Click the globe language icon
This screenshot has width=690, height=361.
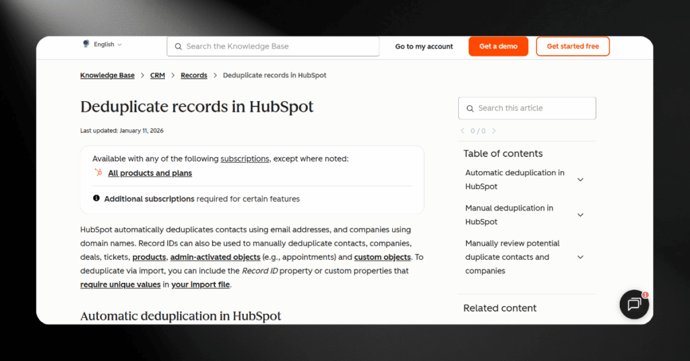[86, 44]
